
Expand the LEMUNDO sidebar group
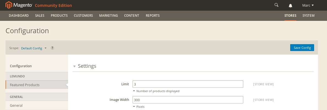tap(37, 76)
